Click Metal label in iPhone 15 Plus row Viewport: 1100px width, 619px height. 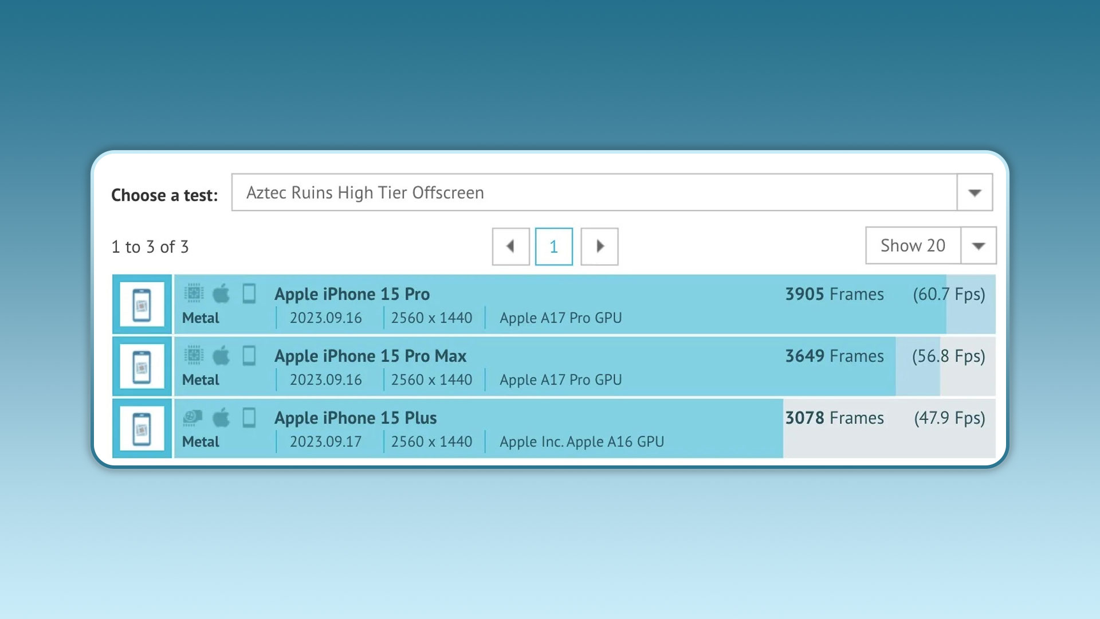click(201, 442)
